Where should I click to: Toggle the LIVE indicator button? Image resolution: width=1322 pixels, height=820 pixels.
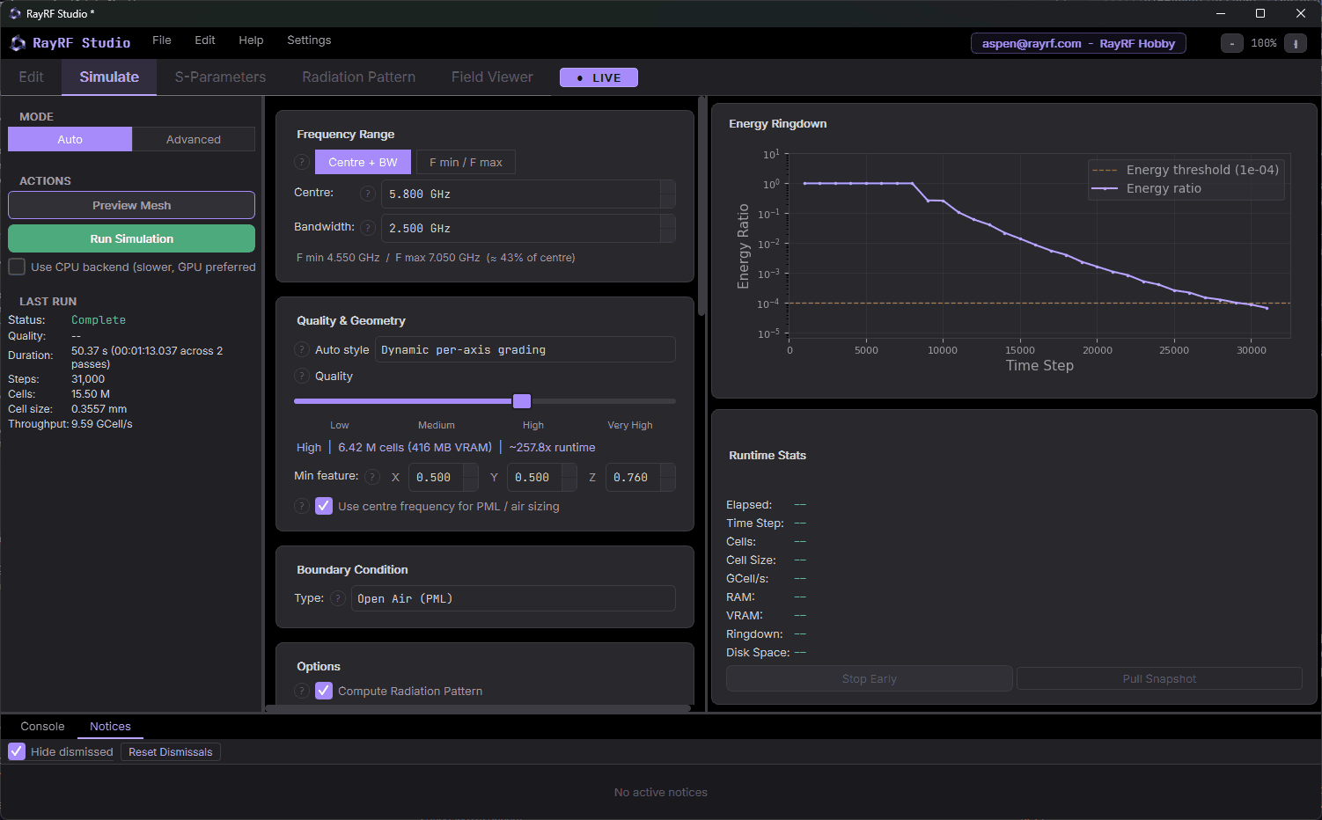coord(599,77)
